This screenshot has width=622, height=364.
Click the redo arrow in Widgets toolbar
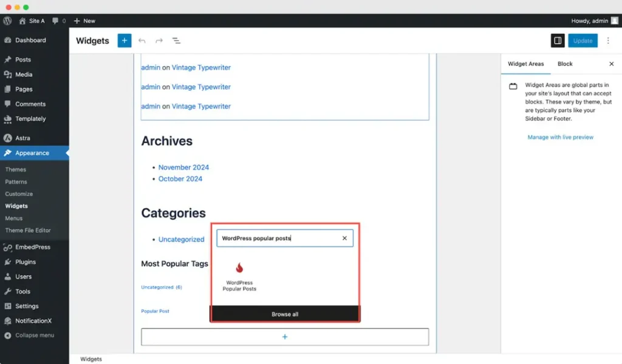159,41
